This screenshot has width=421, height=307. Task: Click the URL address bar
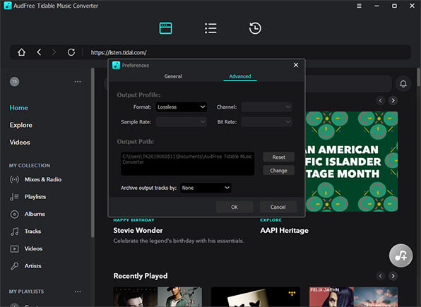210,52
